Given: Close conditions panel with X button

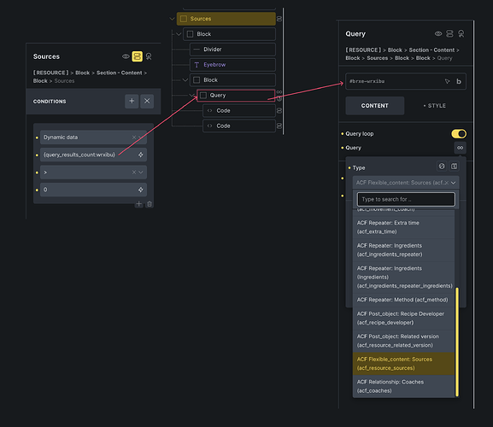Looking at the screenshot, I should 147,101.
